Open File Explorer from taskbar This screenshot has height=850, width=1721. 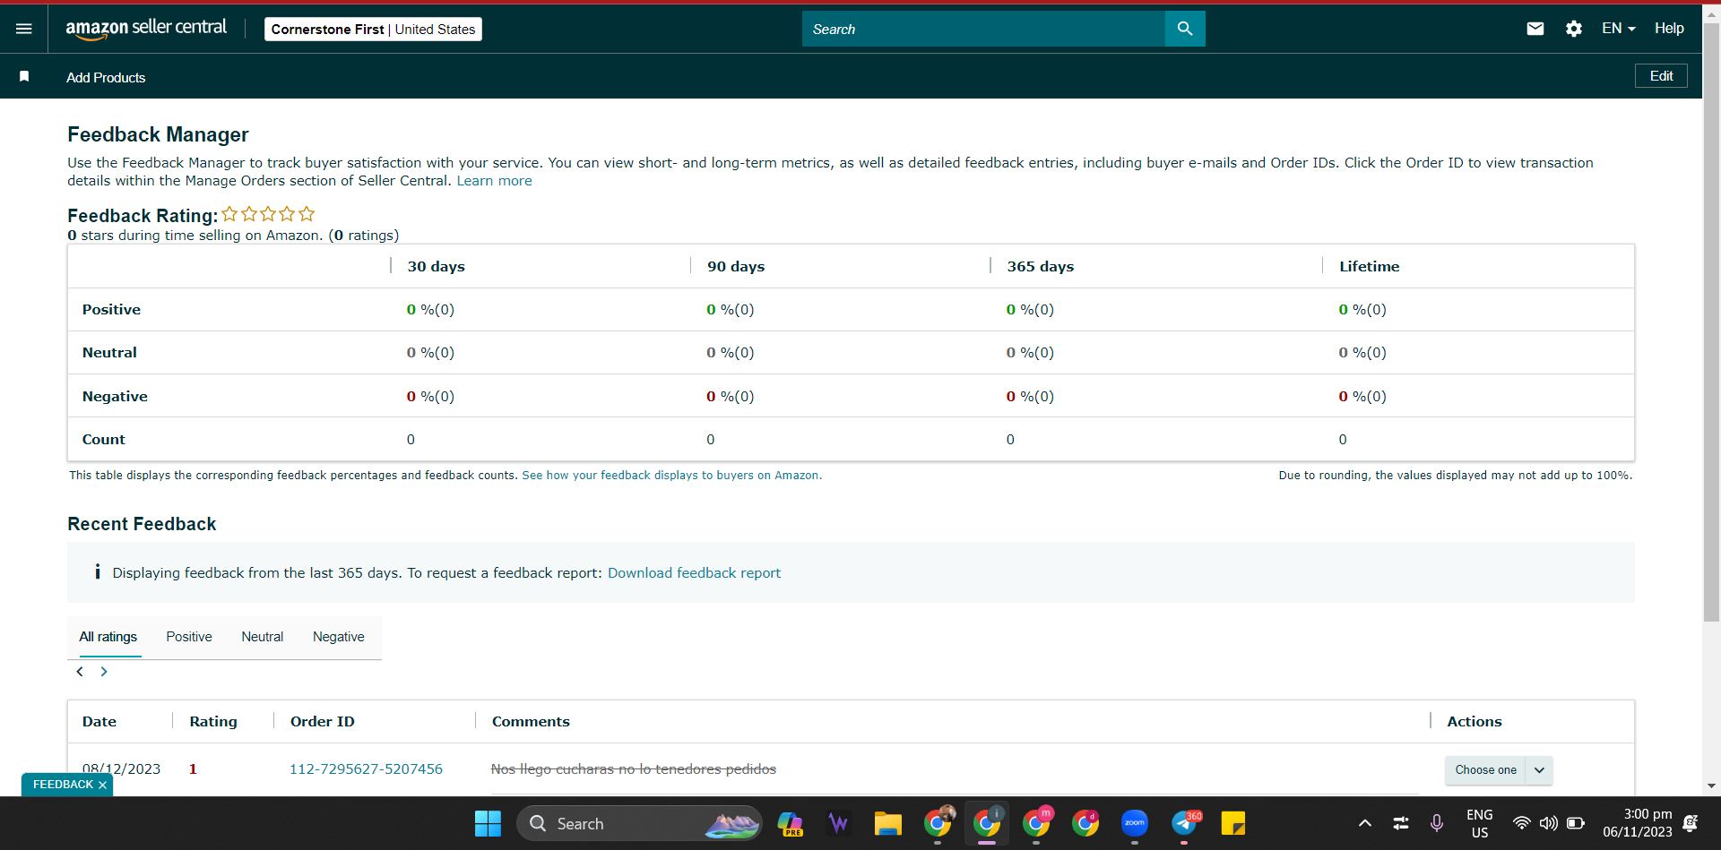click(887, 823)
